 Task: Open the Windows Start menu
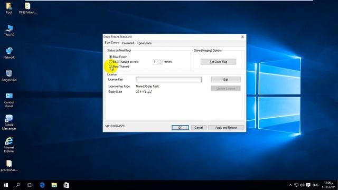6,185
